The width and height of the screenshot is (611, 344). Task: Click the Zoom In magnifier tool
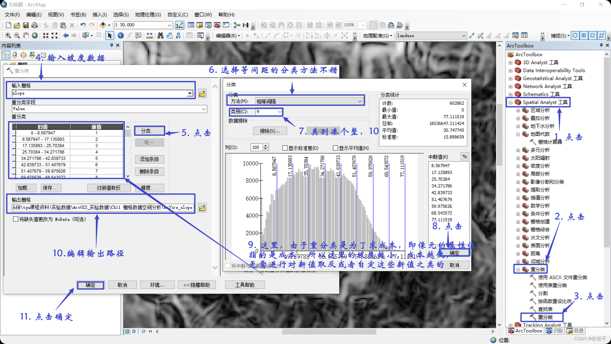pyautogui.click(x=8, y=36)
